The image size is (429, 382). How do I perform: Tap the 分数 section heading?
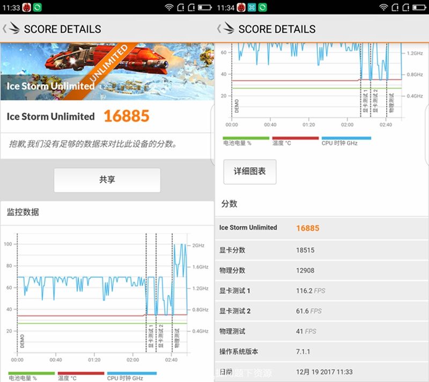pyautogui.click(x=230, y=204)
